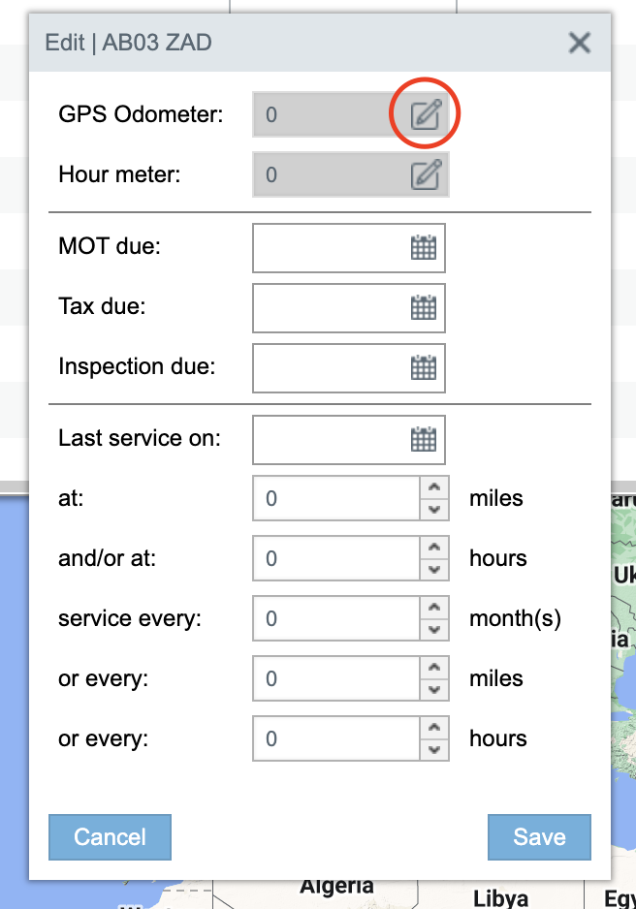Click inside the Tax due date field
The image size is (636, 909).
pyautogui.click(x=330, y=307)
